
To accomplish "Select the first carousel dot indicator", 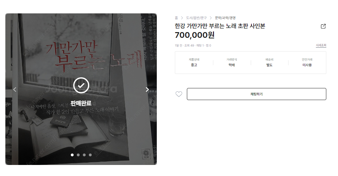I will coord(72,155).
